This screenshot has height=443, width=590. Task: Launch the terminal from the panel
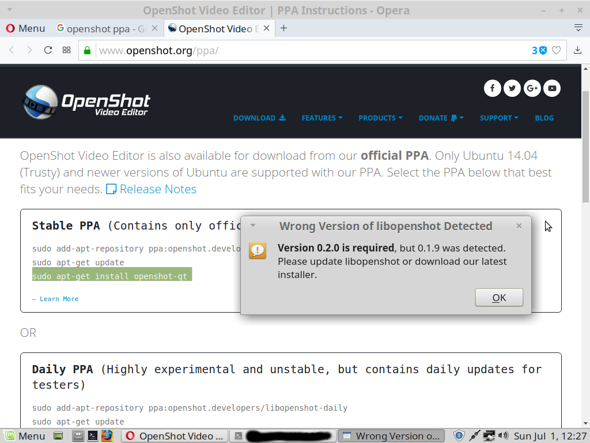(92, 436)
